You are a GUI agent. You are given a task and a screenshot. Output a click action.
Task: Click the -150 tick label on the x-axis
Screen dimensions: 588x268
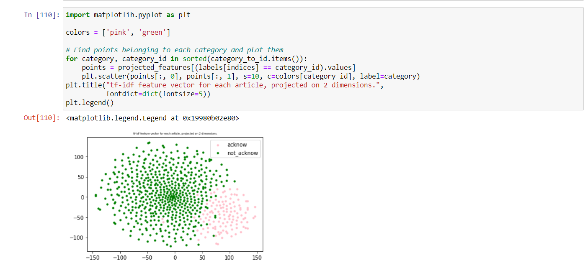click(93, 258)
